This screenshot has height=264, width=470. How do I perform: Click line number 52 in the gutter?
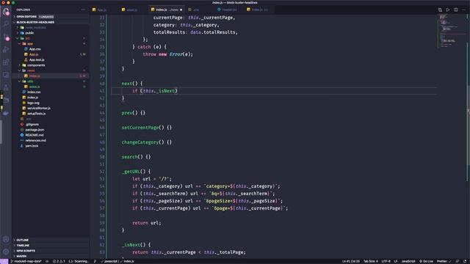(102, 172)
